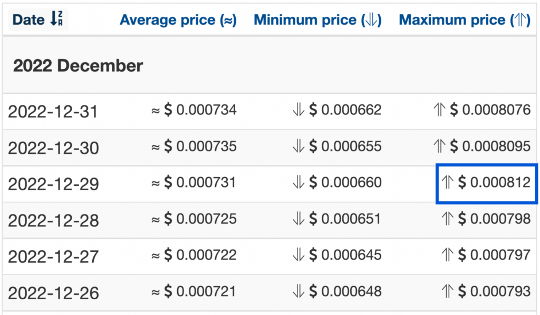The image size is (540, 315).
Task: Click the up-arrow icon in 2022-12-31 row
Action: click(x=439, y=110)
